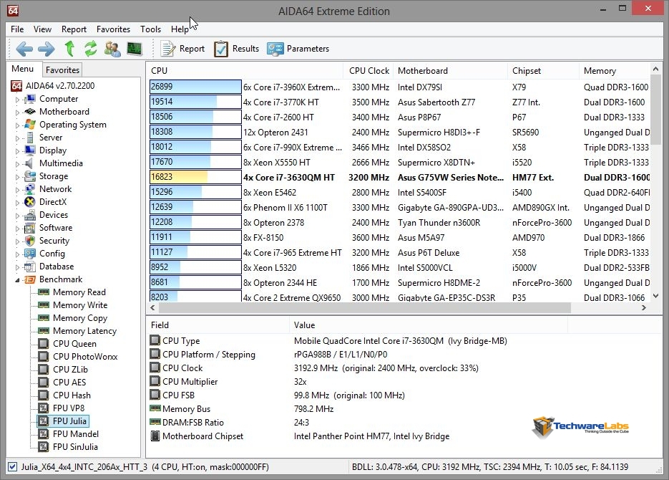Switch to the Favorites tab

tap(62, 70)
